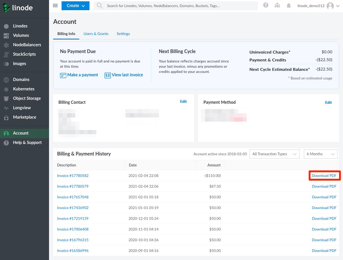Open Volumes via its sidebar icon
This screenshot has height=260, width=343.
[x=6, y=35]
